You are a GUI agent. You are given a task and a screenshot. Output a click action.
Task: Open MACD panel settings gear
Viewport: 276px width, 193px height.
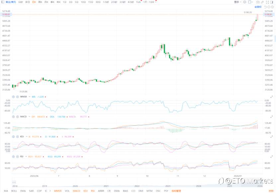(14, 116)
